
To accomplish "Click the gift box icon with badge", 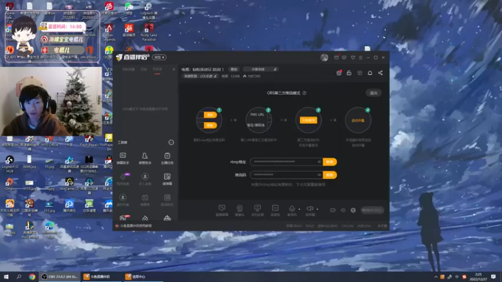I will pyautogui.click(x=339, y=73).
